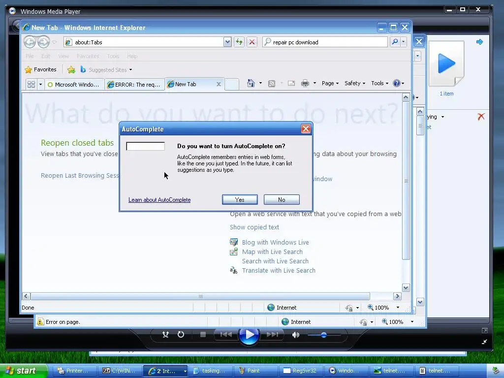Click Yes in AutoComplete dialog
Screen dimensions: 504x378
(240, 200)
